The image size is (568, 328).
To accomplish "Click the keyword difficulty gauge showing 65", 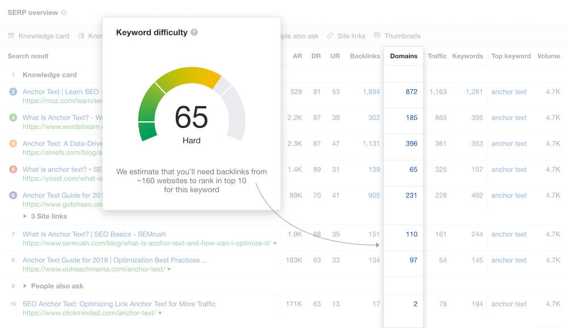I will click(x=191, y=105).
